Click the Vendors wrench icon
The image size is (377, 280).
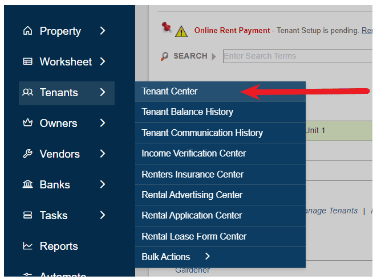tap(27, 154)
